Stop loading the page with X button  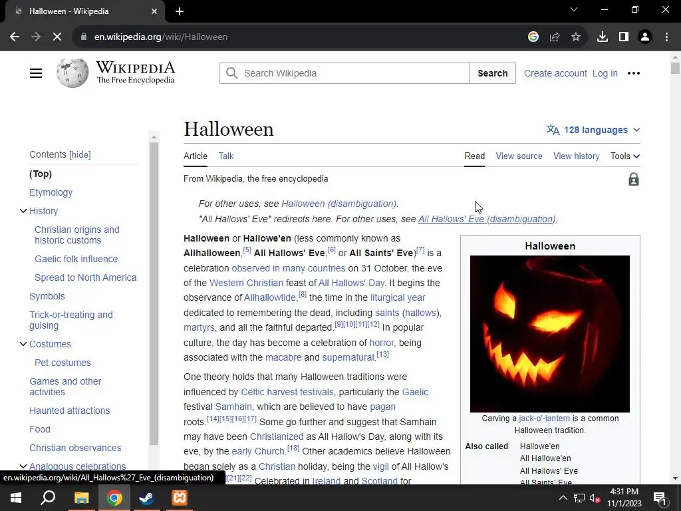[x=57, y=37]
